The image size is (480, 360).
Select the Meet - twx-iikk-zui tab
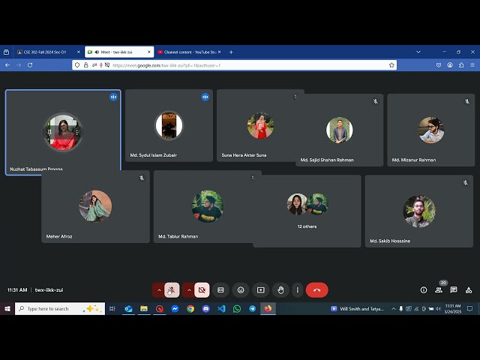coord(116,52)
